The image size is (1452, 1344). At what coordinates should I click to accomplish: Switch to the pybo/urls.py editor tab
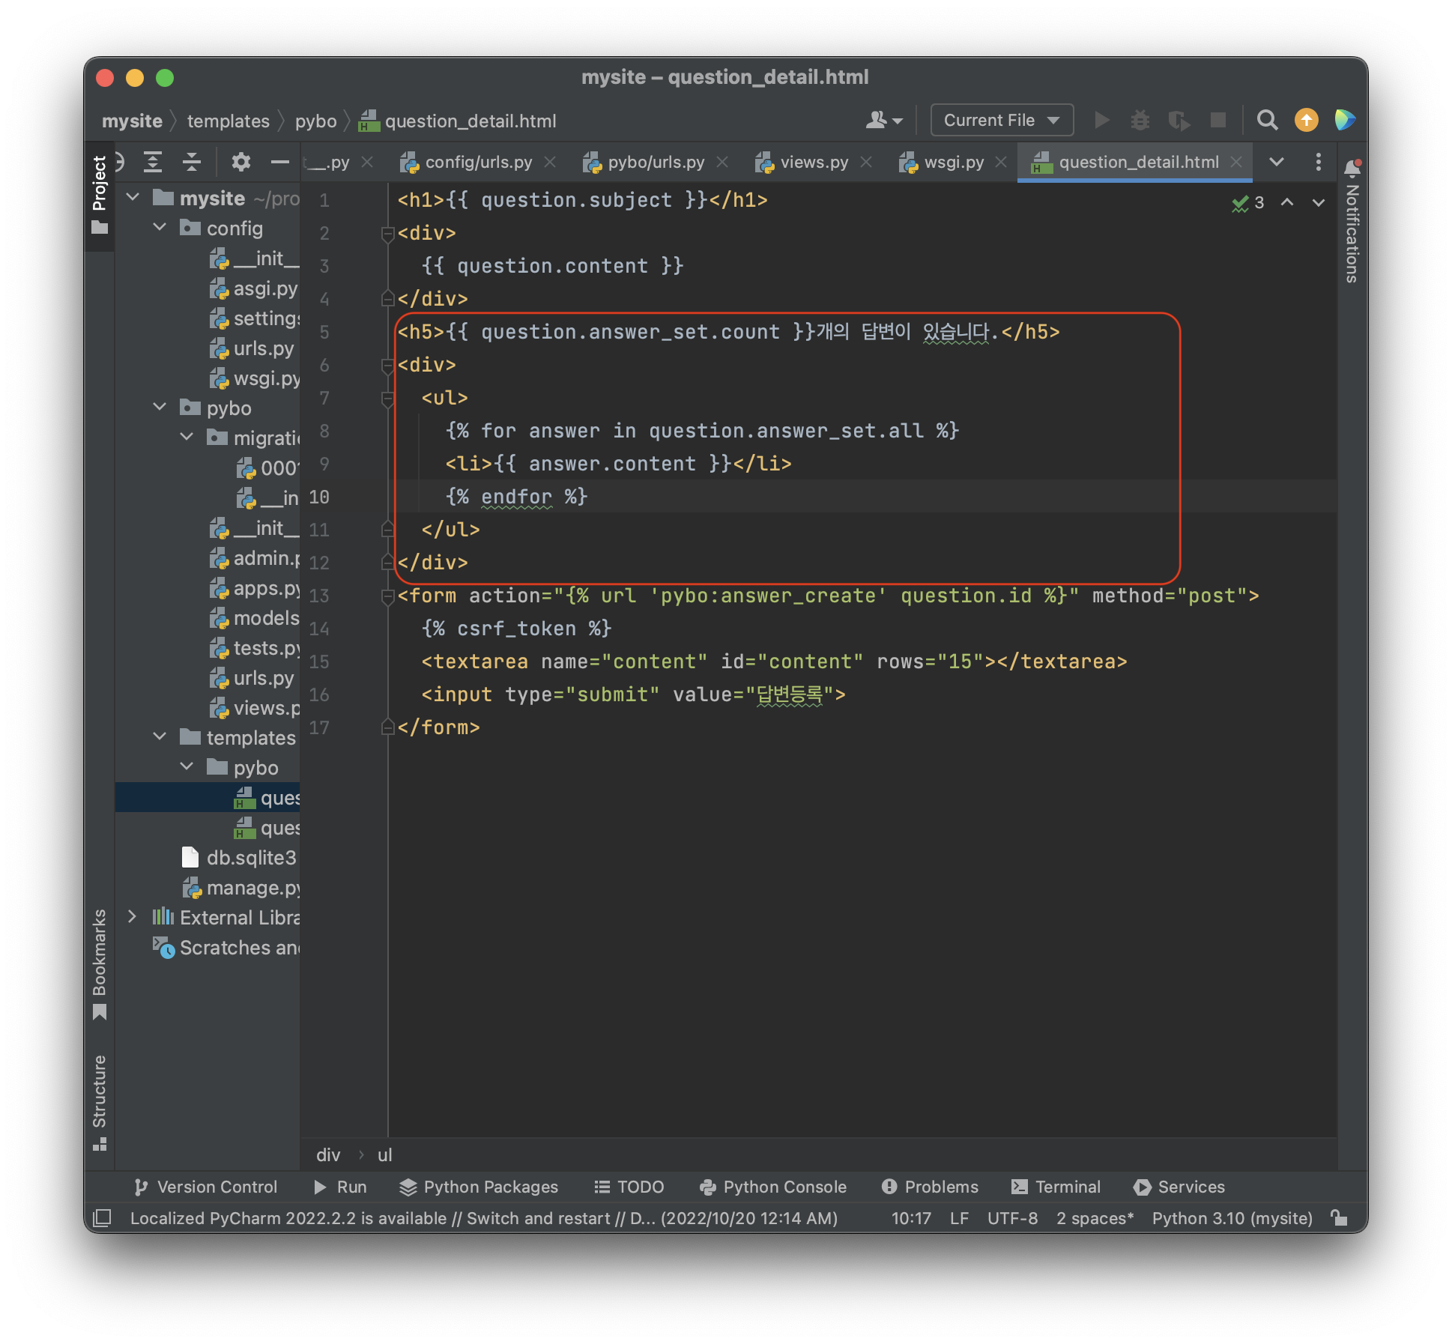[x=656, y=162]
